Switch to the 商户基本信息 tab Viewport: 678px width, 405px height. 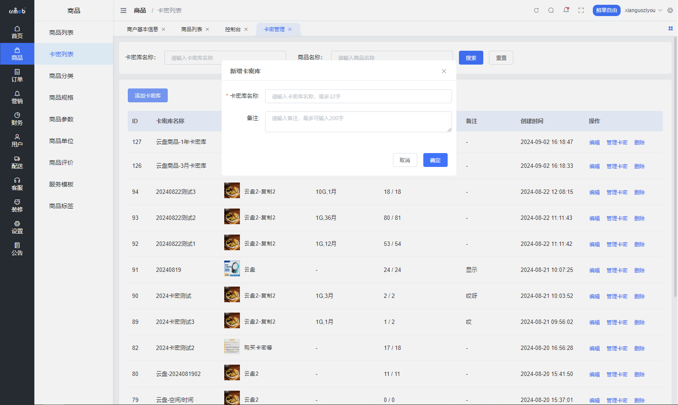tap(143, 29)
